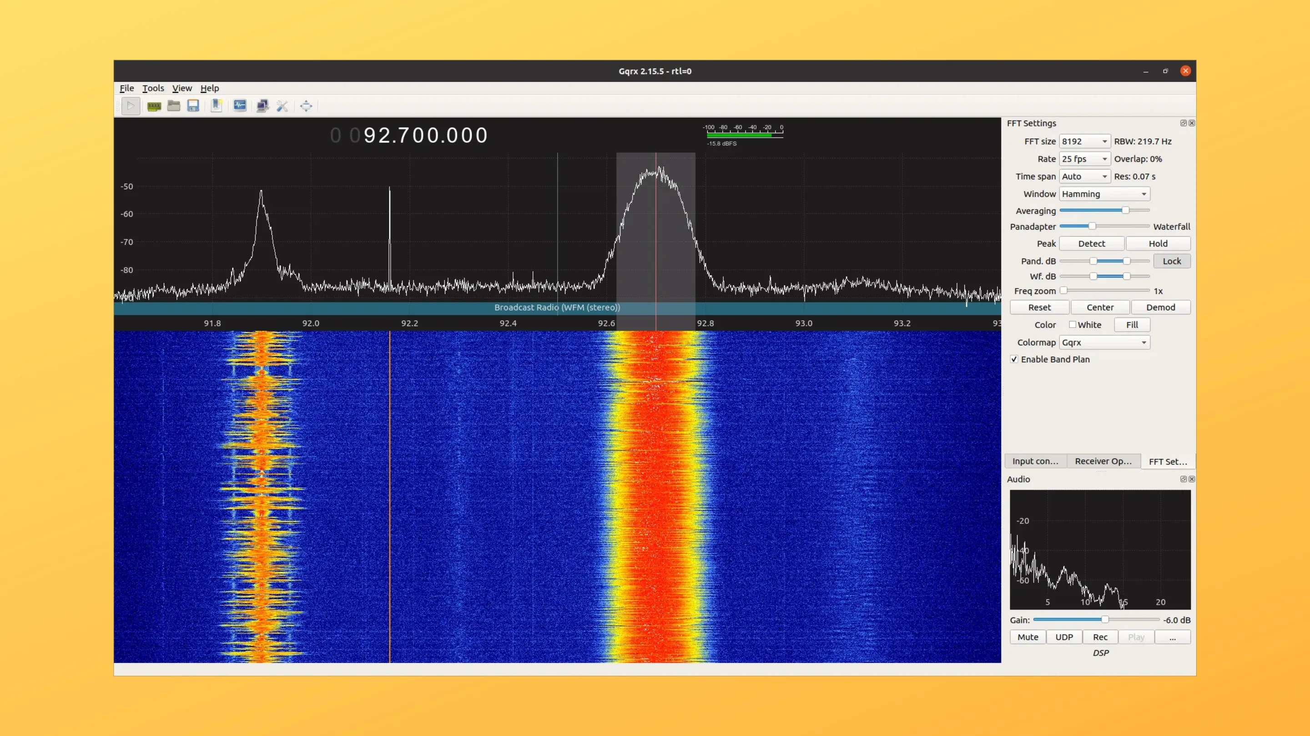Select the FFT Settings tab

1168,461
